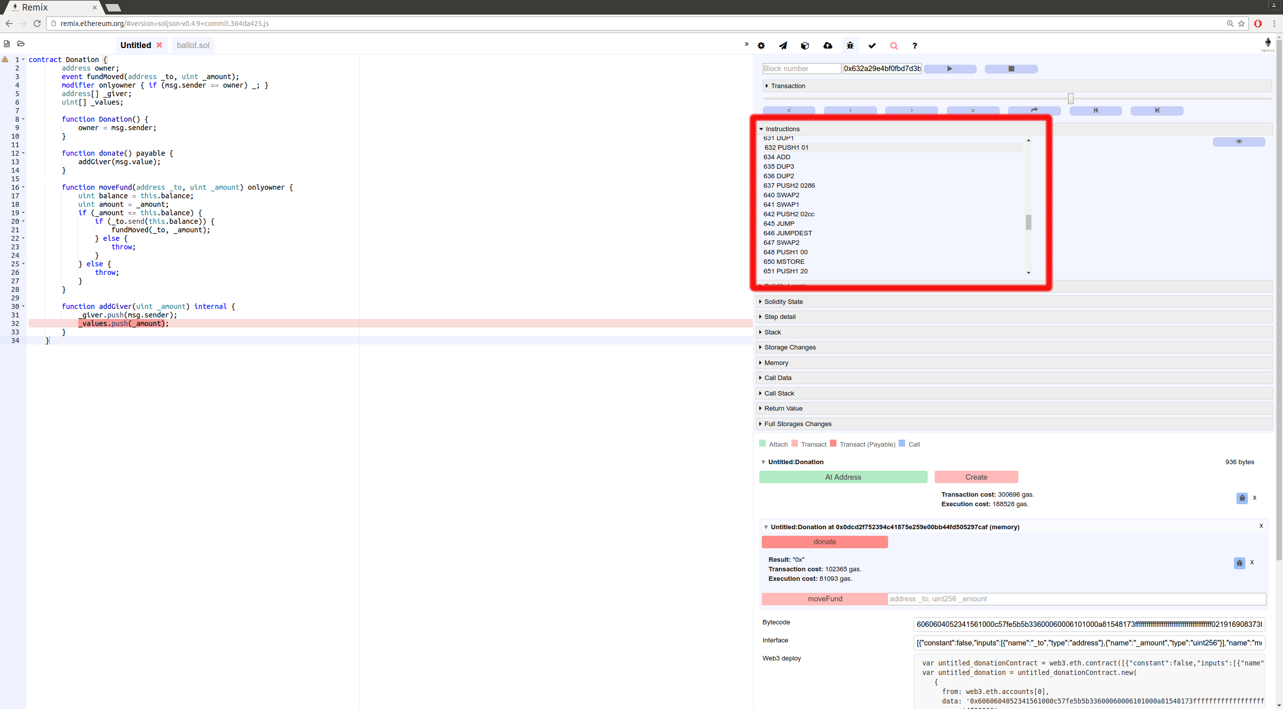This screenshot has width=1283, height=709.
Task: Click the bug icon next to donate result
Action: (x=1239, y=563)
